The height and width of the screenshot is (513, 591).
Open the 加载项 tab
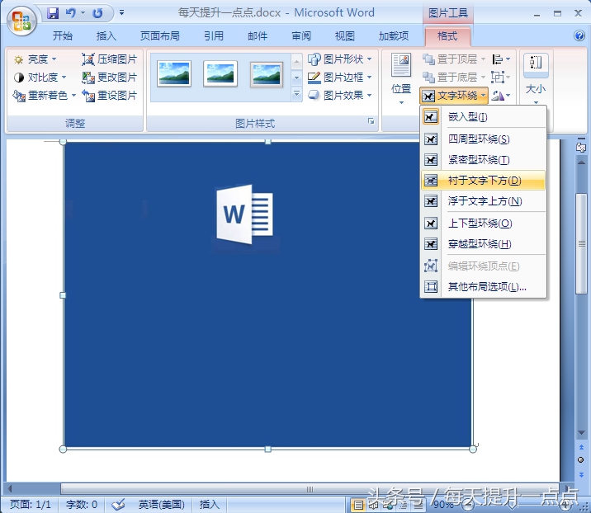click(x=394, y=35)
